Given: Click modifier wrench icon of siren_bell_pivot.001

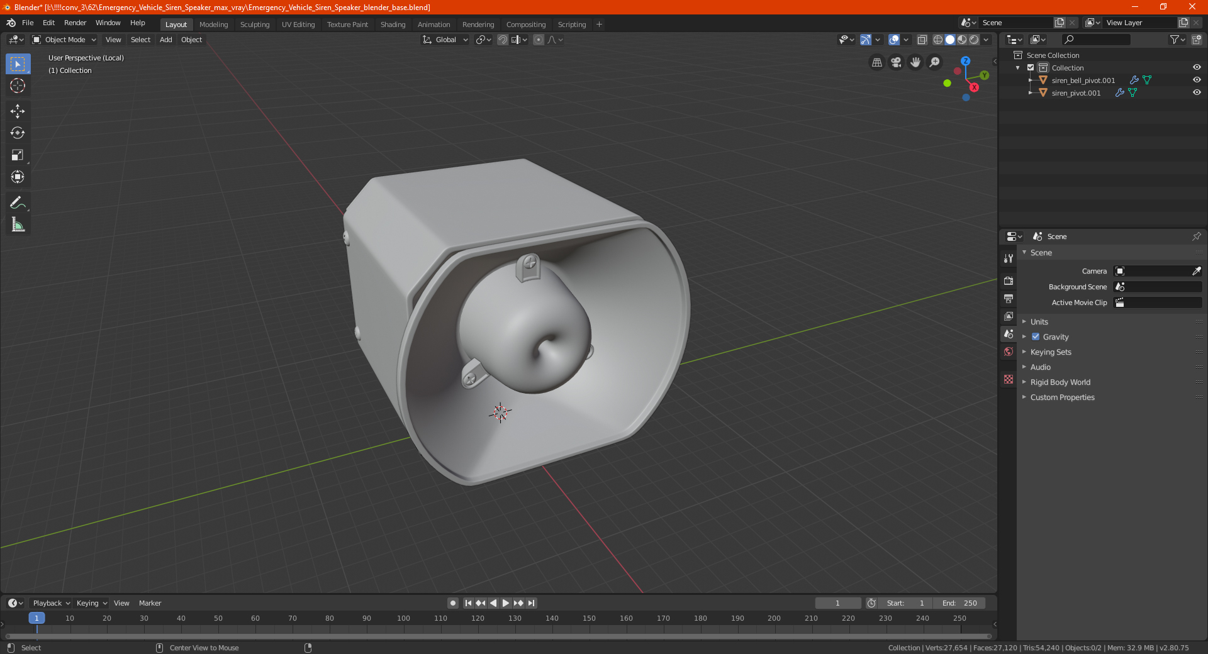Looking at the screenshot, I should [1134, 80].
